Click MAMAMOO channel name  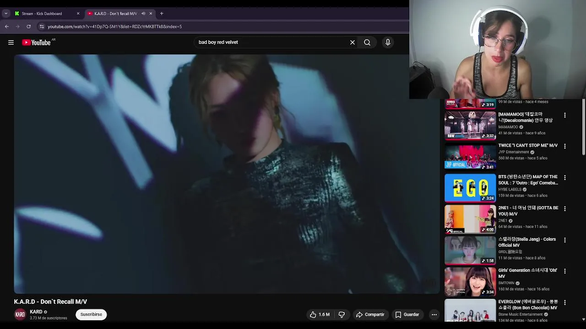click(508, 127)
